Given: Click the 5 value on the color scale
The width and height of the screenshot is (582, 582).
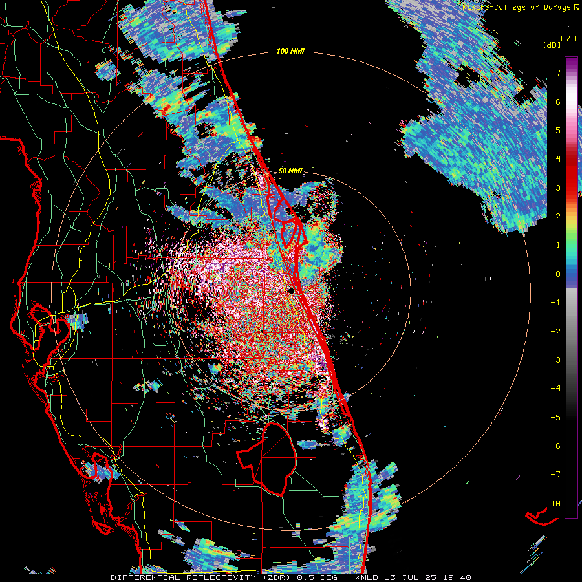Looking at the screenshot, I should pos(558,130).
